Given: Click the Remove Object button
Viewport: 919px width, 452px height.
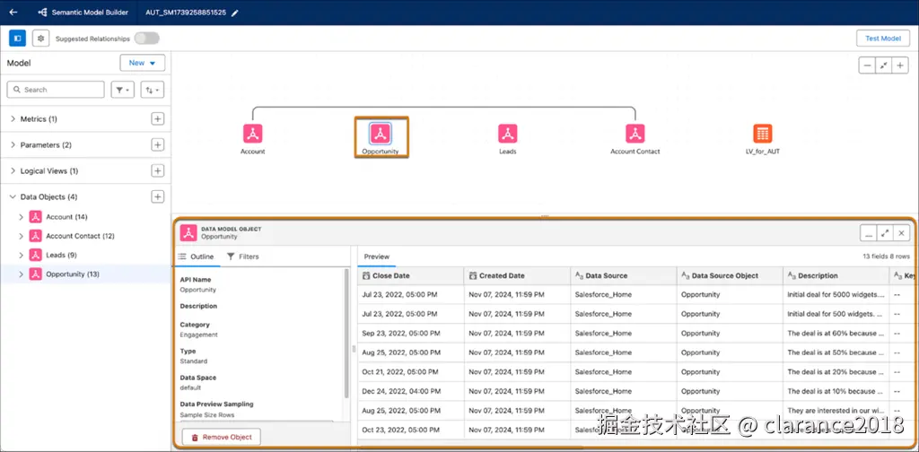Looking at the screenshot, I should [222, 437].
